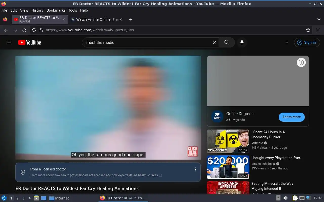Clear the search query with X
Screen dimensions: 324x202
tap(215, 42)
